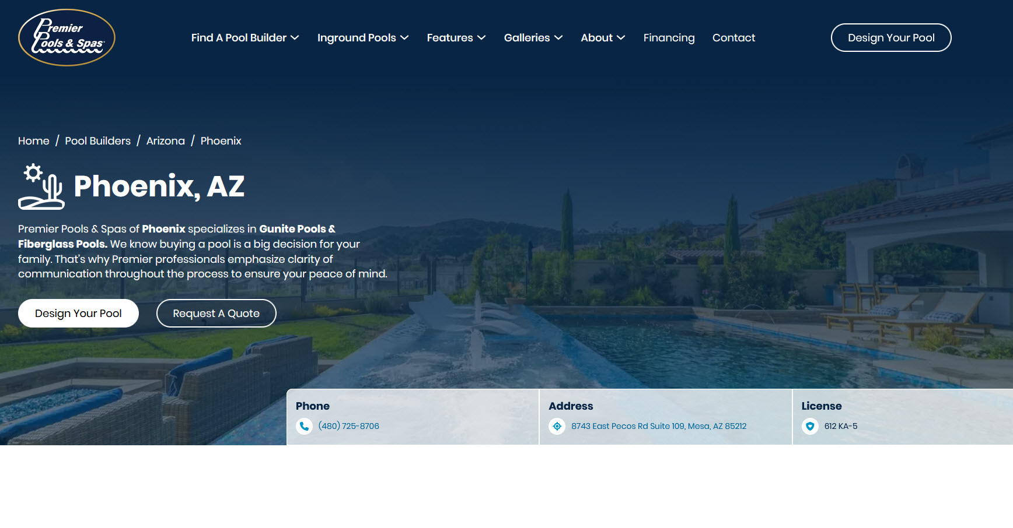Click the Request A Quote button
The image size is (1013, 528).
tap(216, 314)
